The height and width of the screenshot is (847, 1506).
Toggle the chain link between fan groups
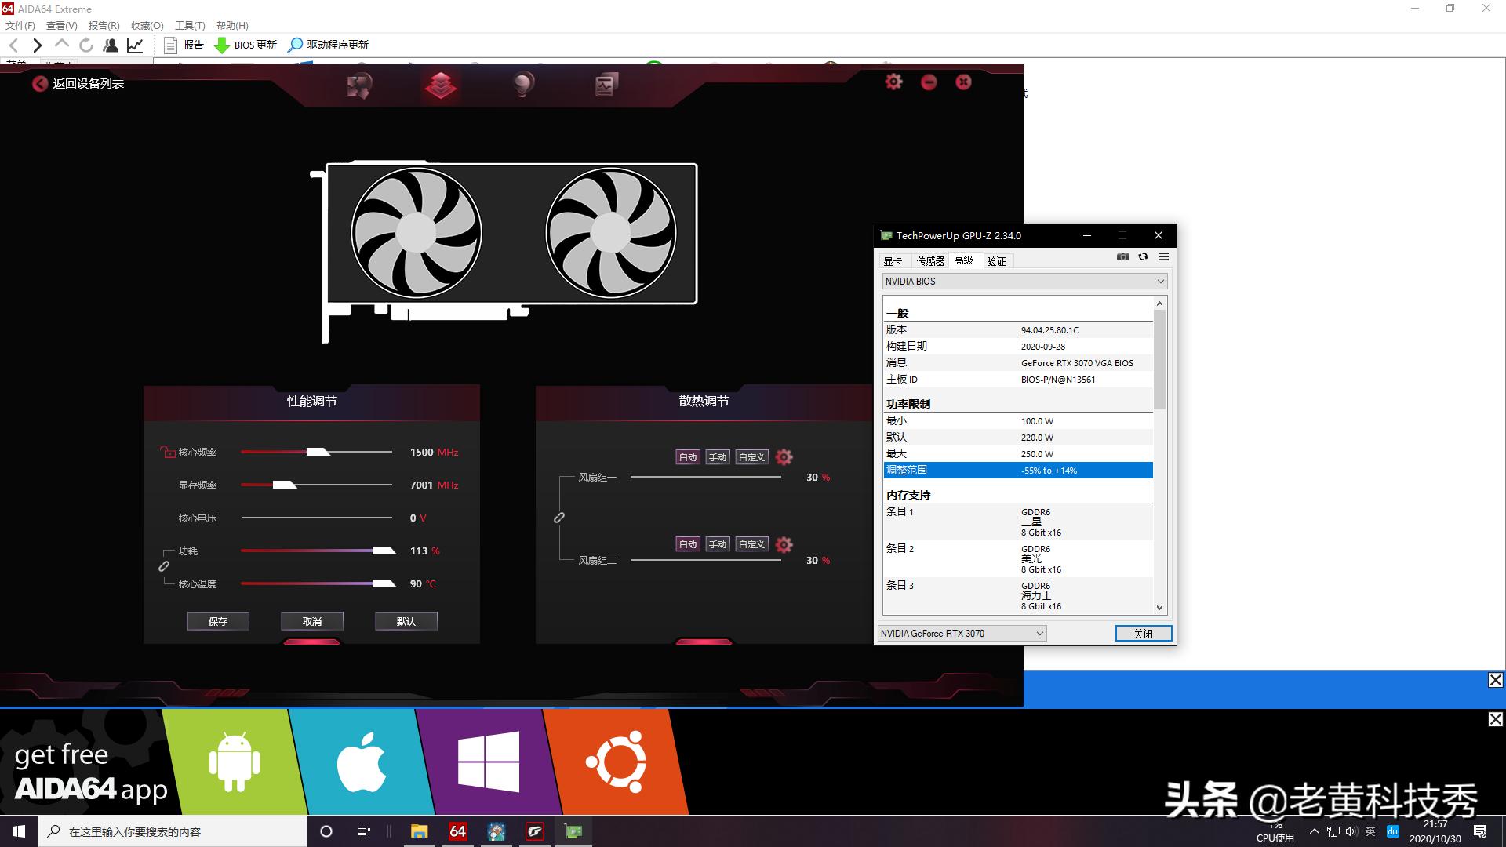[559, 518]
